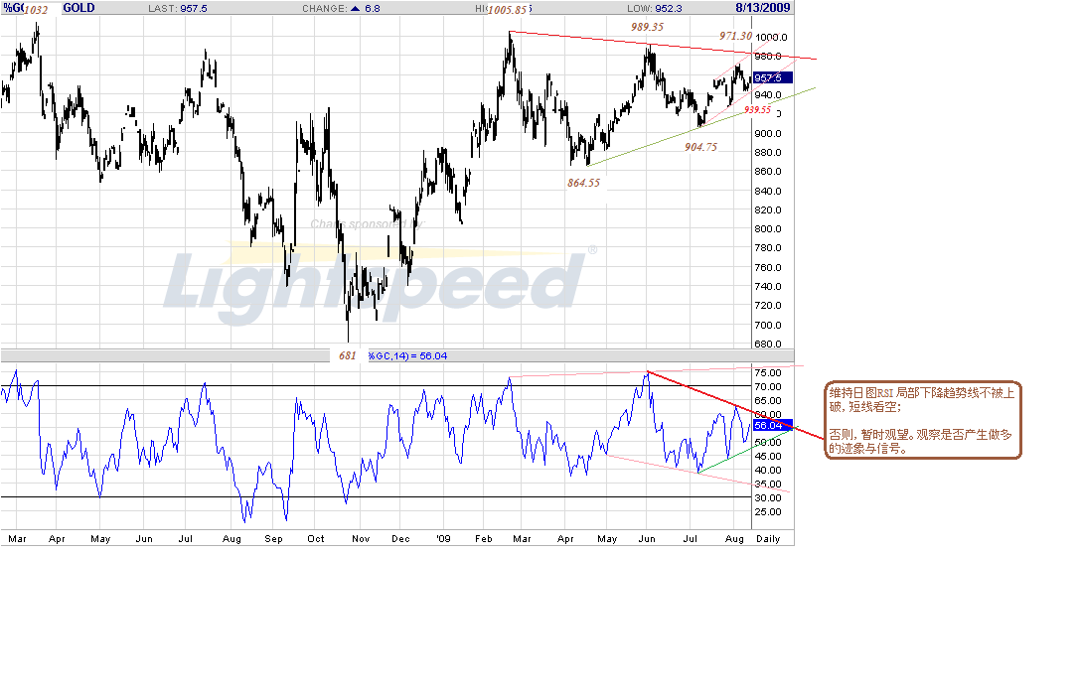Click the 904.75 low annotation

click(700, 147)
